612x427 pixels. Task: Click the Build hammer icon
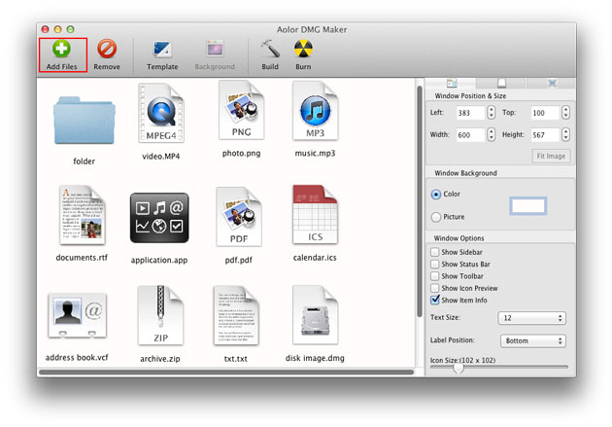[x=269, y=49]
